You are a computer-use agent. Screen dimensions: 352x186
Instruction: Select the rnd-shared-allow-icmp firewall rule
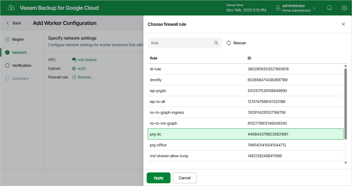tap(246, 156)
